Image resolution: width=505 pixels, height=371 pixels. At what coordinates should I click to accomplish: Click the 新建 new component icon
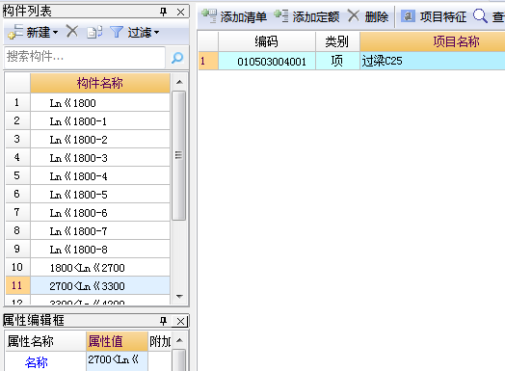[x=15, y=32]
